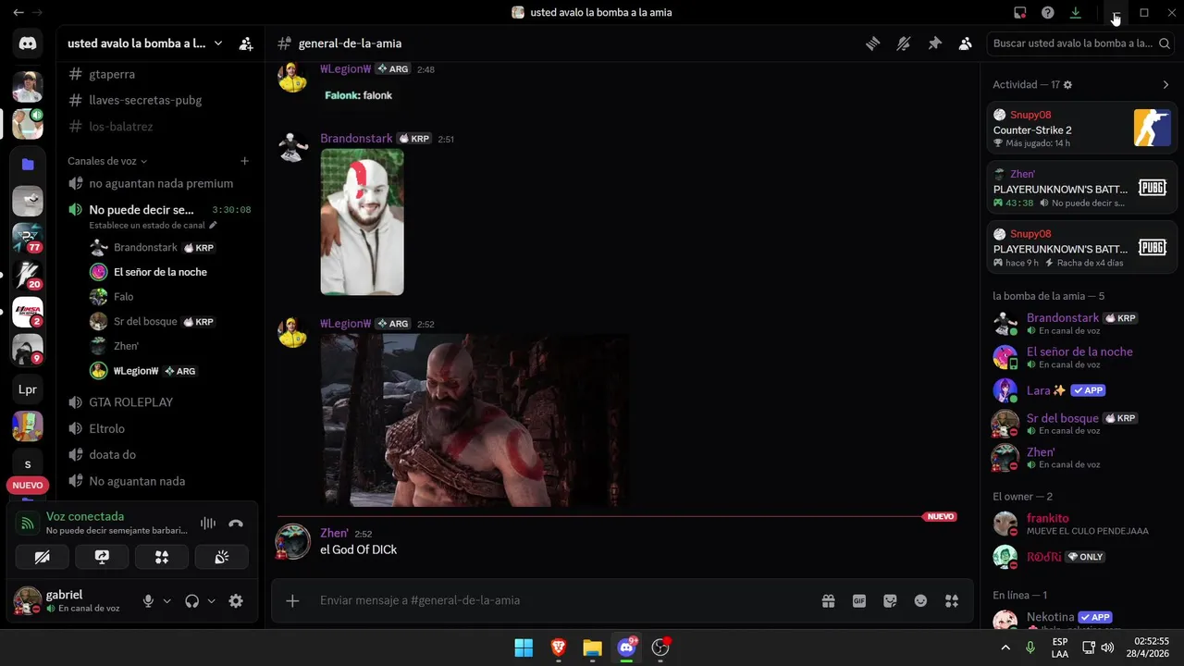Invite people to server icon

246,43
